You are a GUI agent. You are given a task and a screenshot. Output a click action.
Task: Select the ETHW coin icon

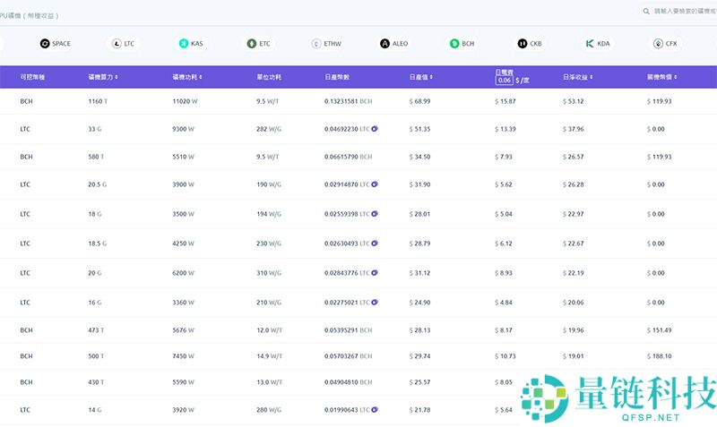coord(316,43)
